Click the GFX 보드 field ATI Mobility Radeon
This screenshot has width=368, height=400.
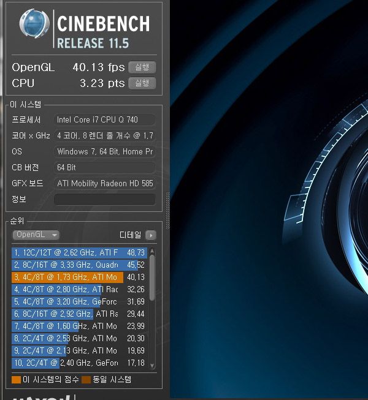(x=105, y=183)
